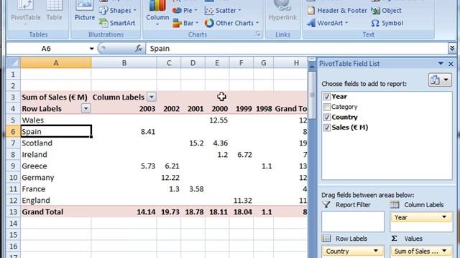Viewport: 460px width, 258px height.
Task: Select row 9 header
Action: [x=13, y=166]
